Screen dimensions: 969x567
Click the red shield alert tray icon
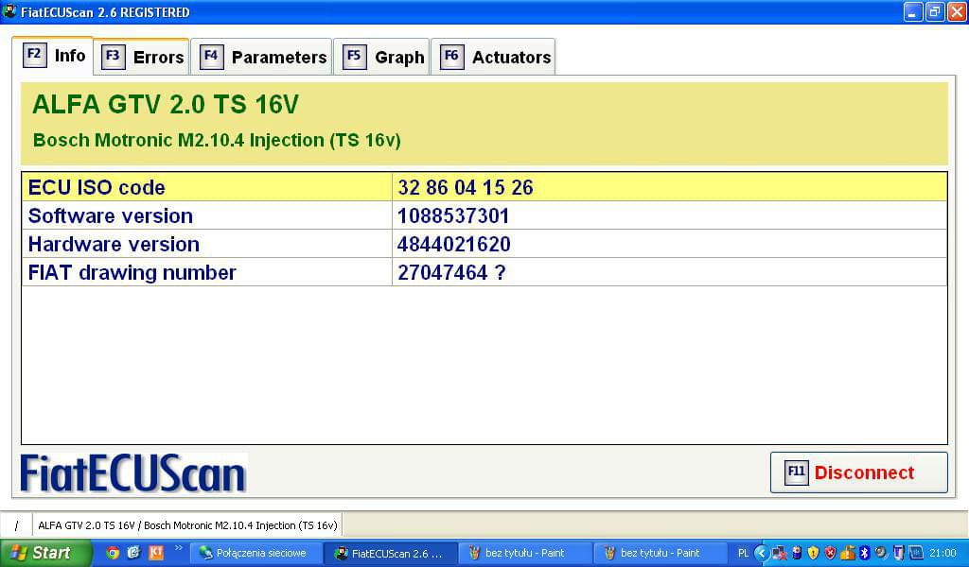pos(830,554)
